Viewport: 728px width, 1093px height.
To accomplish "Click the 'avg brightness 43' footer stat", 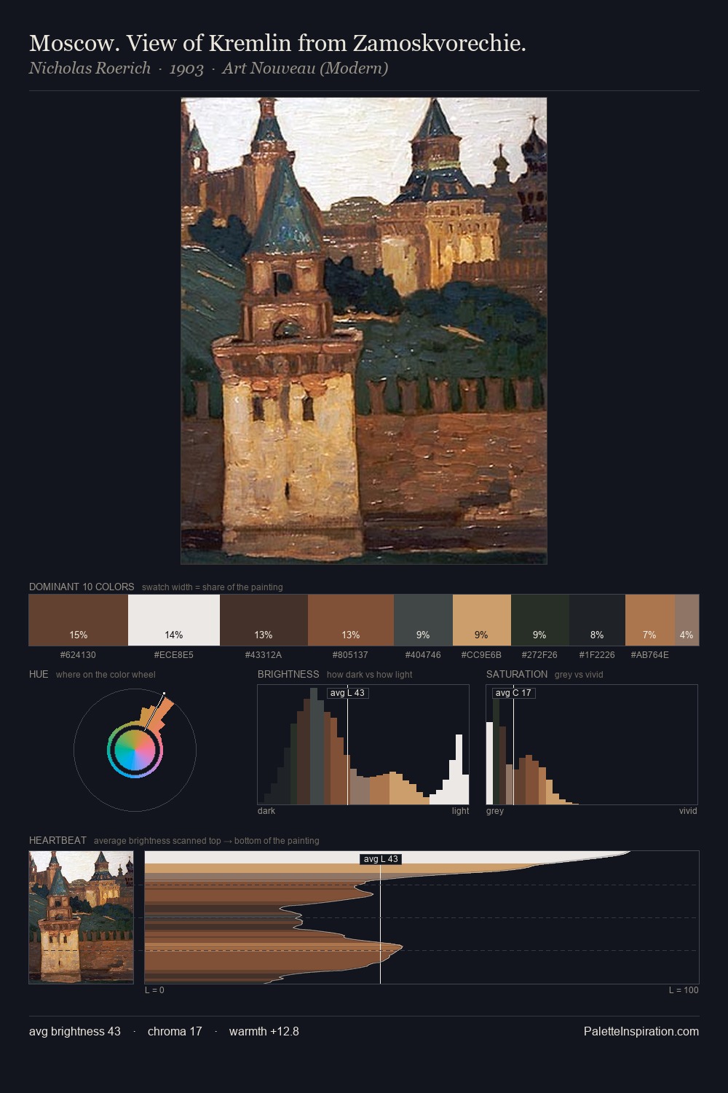I will (75, 1031).
